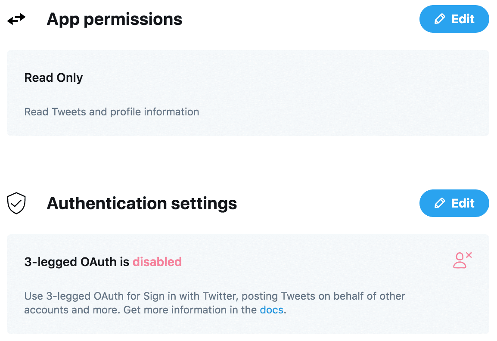Click the pencil icon in App permissions Edit

[x=440, y=19]
